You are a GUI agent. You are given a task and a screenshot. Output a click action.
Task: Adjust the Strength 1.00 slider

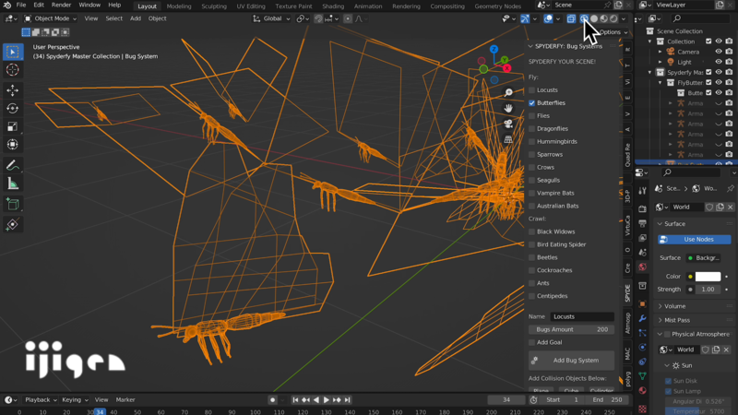(708, 290)
